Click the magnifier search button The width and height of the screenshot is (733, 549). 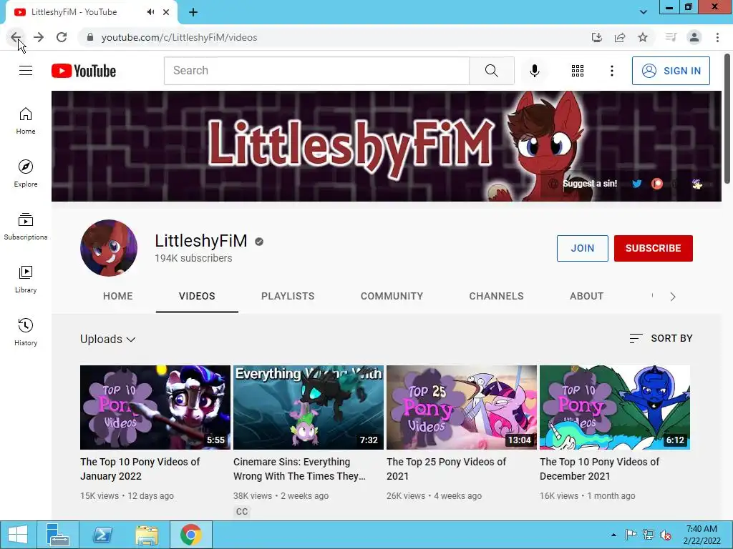pyautogui.click(x=491, y=71)
